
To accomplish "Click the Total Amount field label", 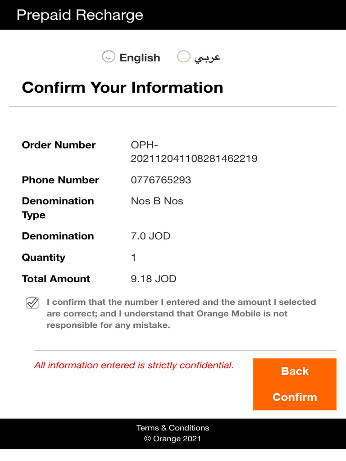I will (56, 279).
